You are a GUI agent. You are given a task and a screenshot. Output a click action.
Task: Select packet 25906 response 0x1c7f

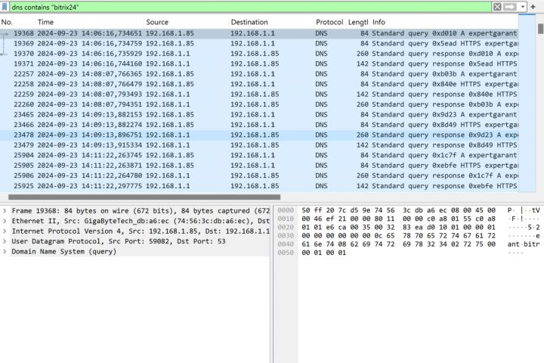(259, 175)
